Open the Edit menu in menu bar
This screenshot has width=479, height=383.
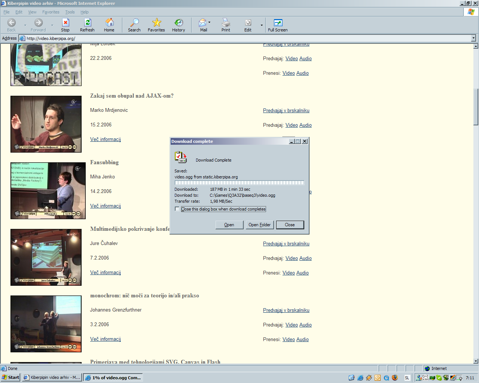(19, 12)
